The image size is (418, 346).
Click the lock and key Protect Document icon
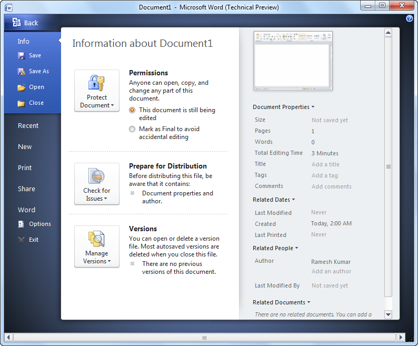96,83
